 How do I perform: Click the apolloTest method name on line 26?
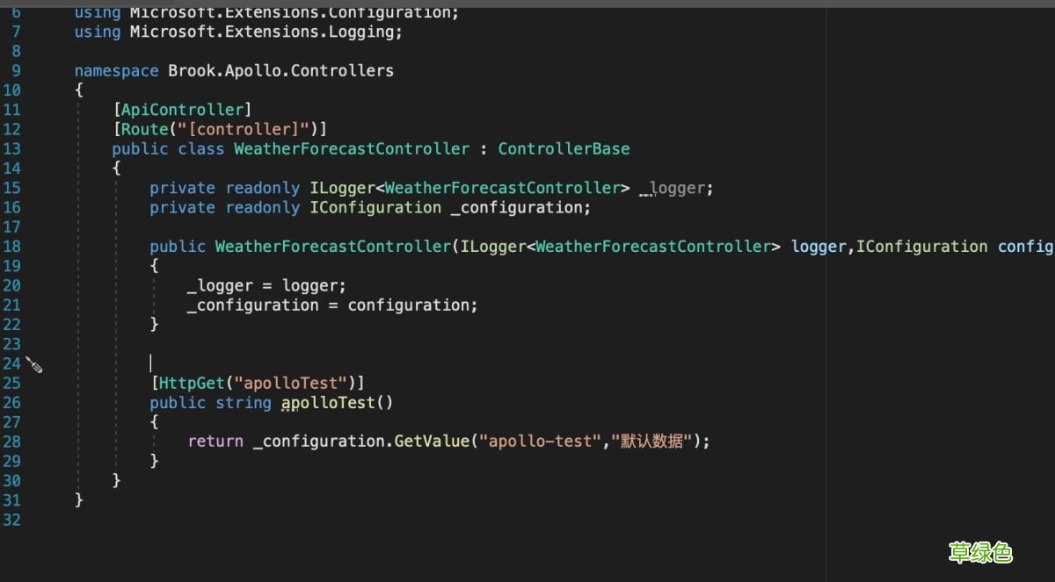point(327,402)
